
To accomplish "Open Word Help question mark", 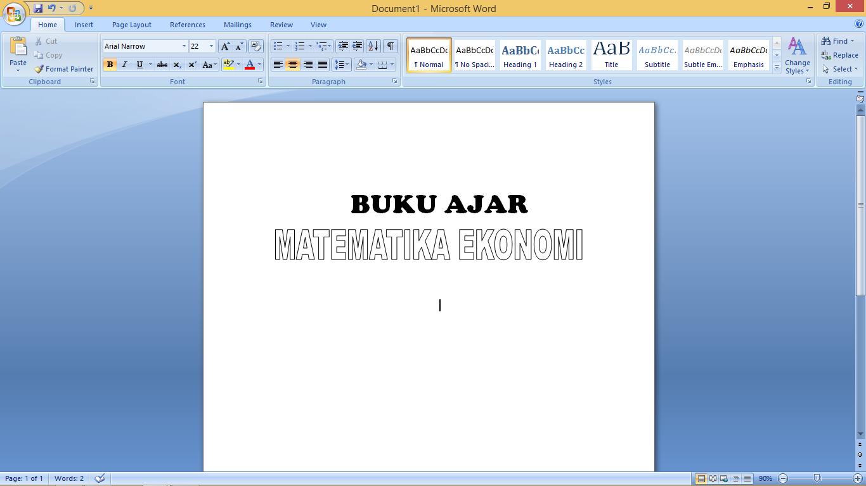I will pyautogui.click(x=858, y=24).
